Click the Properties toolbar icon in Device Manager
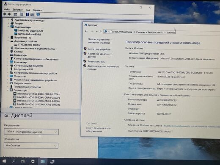220x165 pixels. click(x=21, y=14)
